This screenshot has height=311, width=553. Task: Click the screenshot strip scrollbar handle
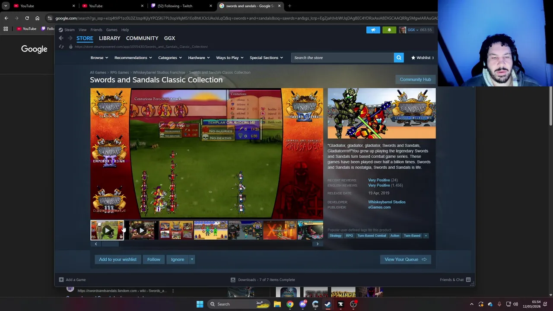click(x=110, y=244)
